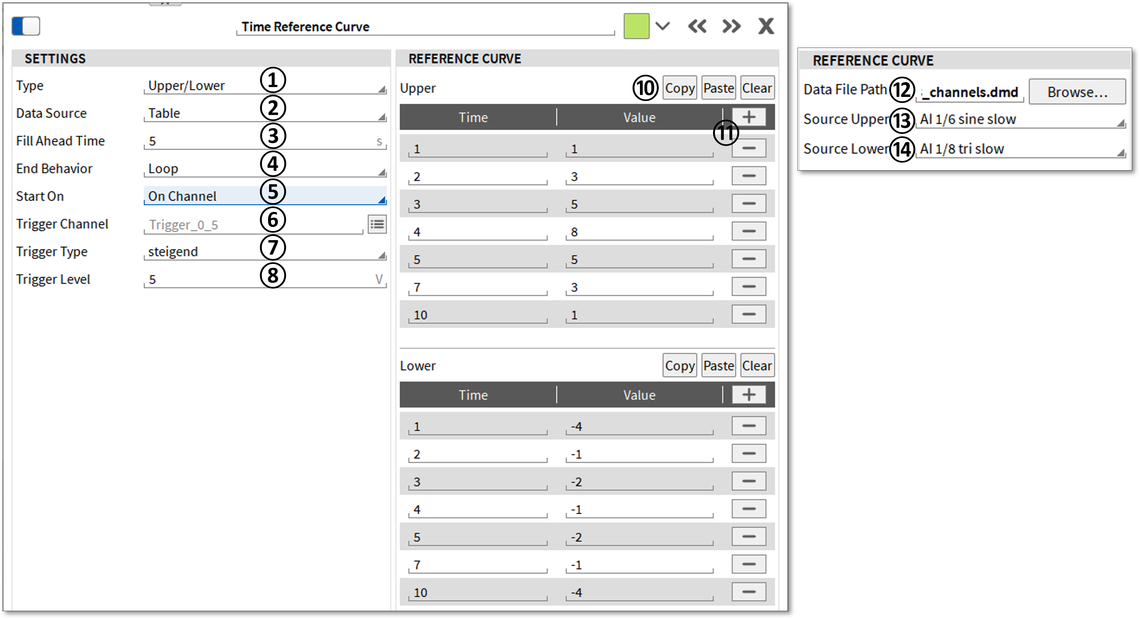
Task: Open the End Behavior Loop dropdown
Action: (x=265, y=169)
